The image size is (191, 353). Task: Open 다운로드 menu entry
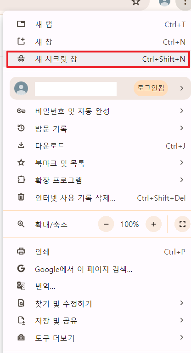point(97,145)
